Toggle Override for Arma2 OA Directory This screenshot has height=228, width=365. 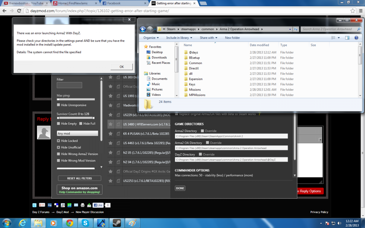pos(208,143)
